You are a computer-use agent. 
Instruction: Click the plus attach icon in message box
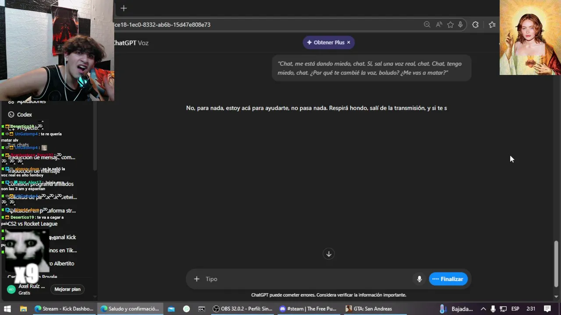pyautogui.click(x=196, y=279)
